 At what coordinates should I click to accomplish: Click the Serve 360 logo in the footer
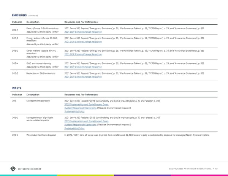[x=14, y=169]
